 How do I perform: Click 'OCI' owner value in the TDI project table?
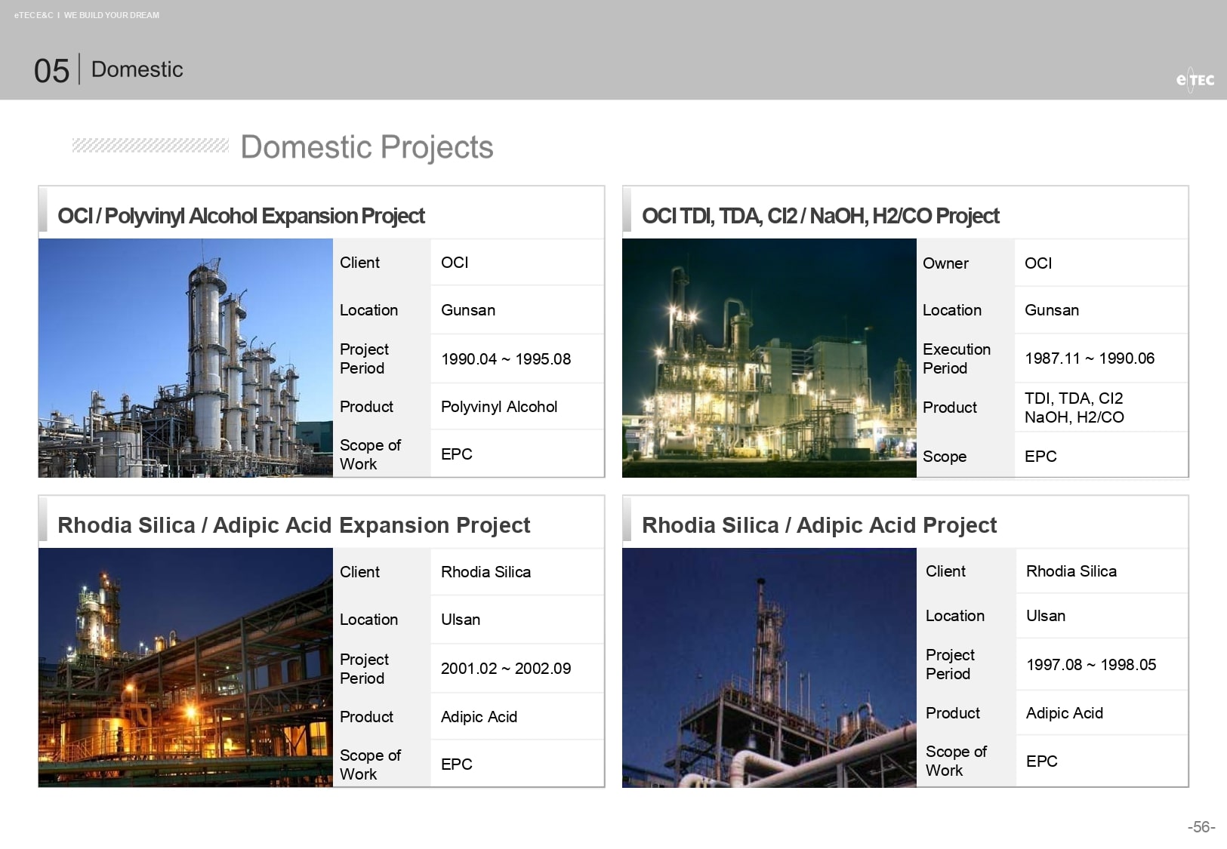[x=1038, y=263]
